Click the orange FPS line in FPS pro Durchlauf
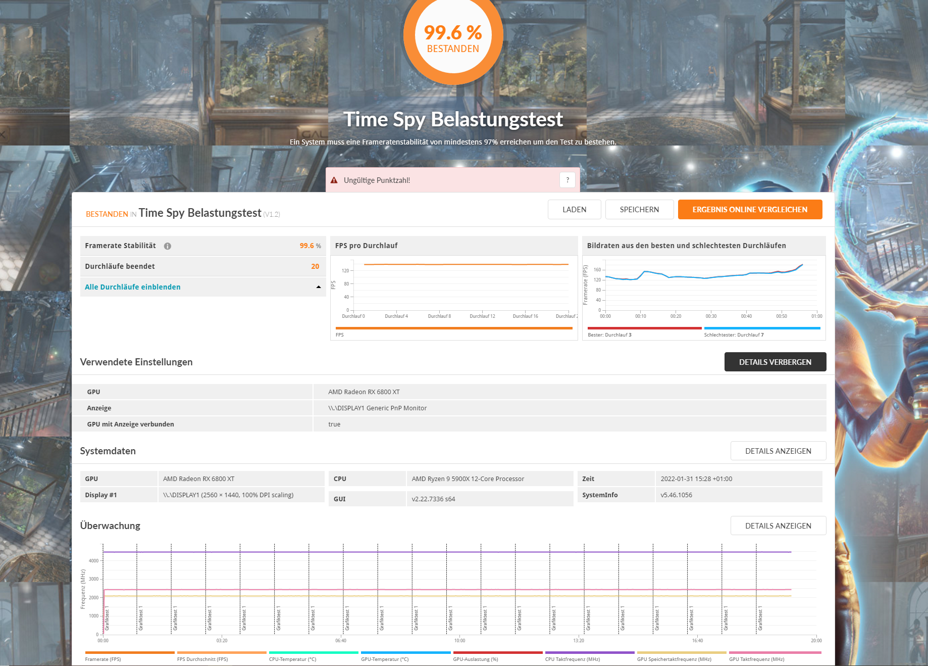Viewport: 928px width, 666px height. click(x=466, y=264)
